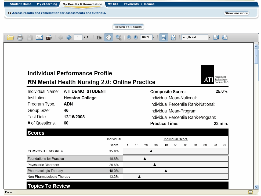Click the ADN program type value
Screen dimensions: 261x196
pyautogui.click(x=68, y=104)
